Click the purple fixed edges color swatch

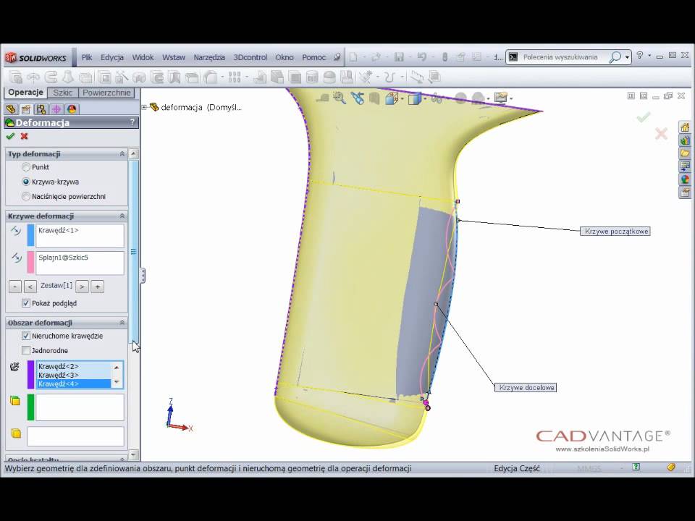[30, 375]
